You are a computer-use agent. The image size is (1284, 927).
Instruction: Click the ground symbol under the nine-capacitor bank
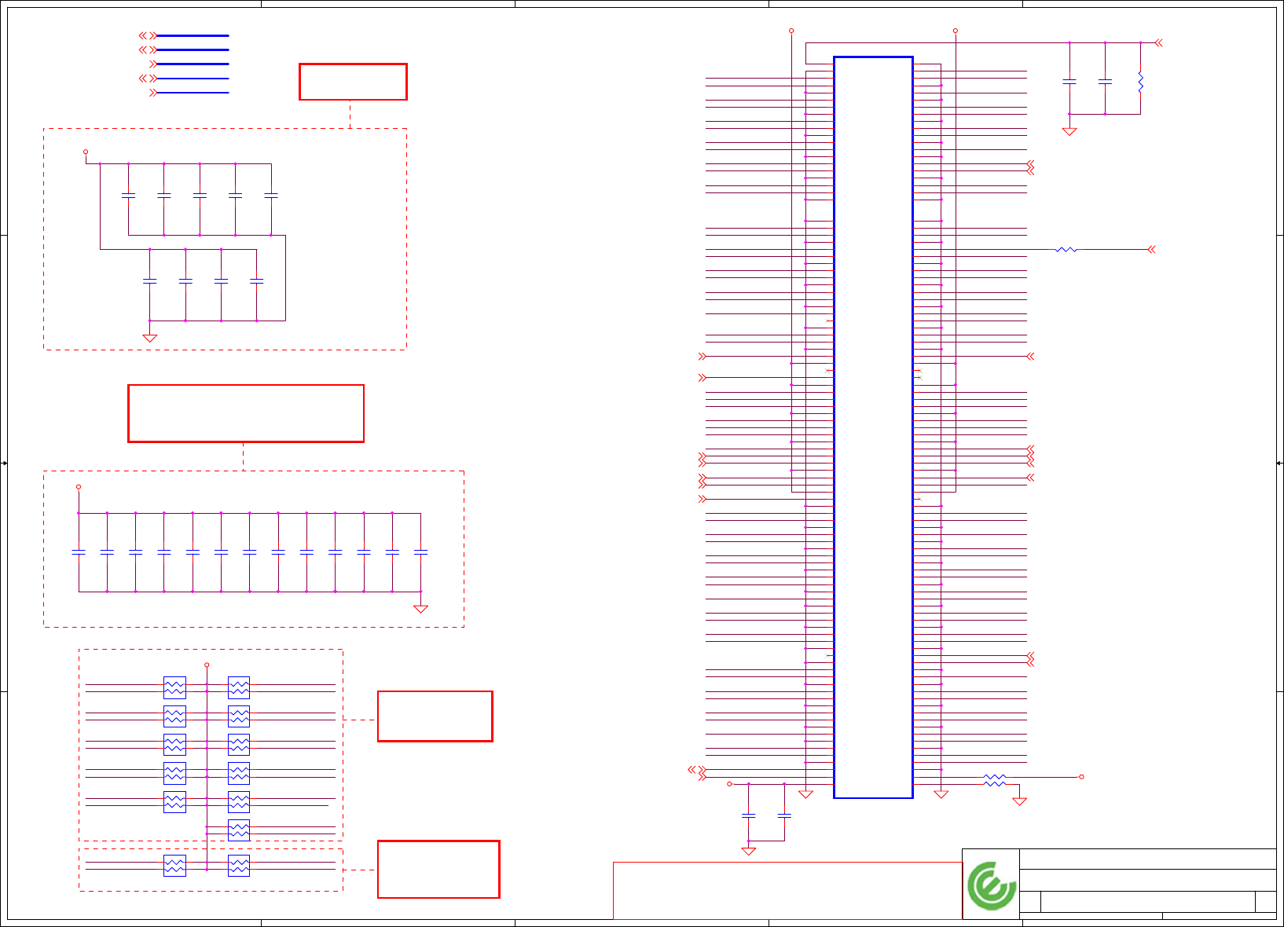(150, 338)
